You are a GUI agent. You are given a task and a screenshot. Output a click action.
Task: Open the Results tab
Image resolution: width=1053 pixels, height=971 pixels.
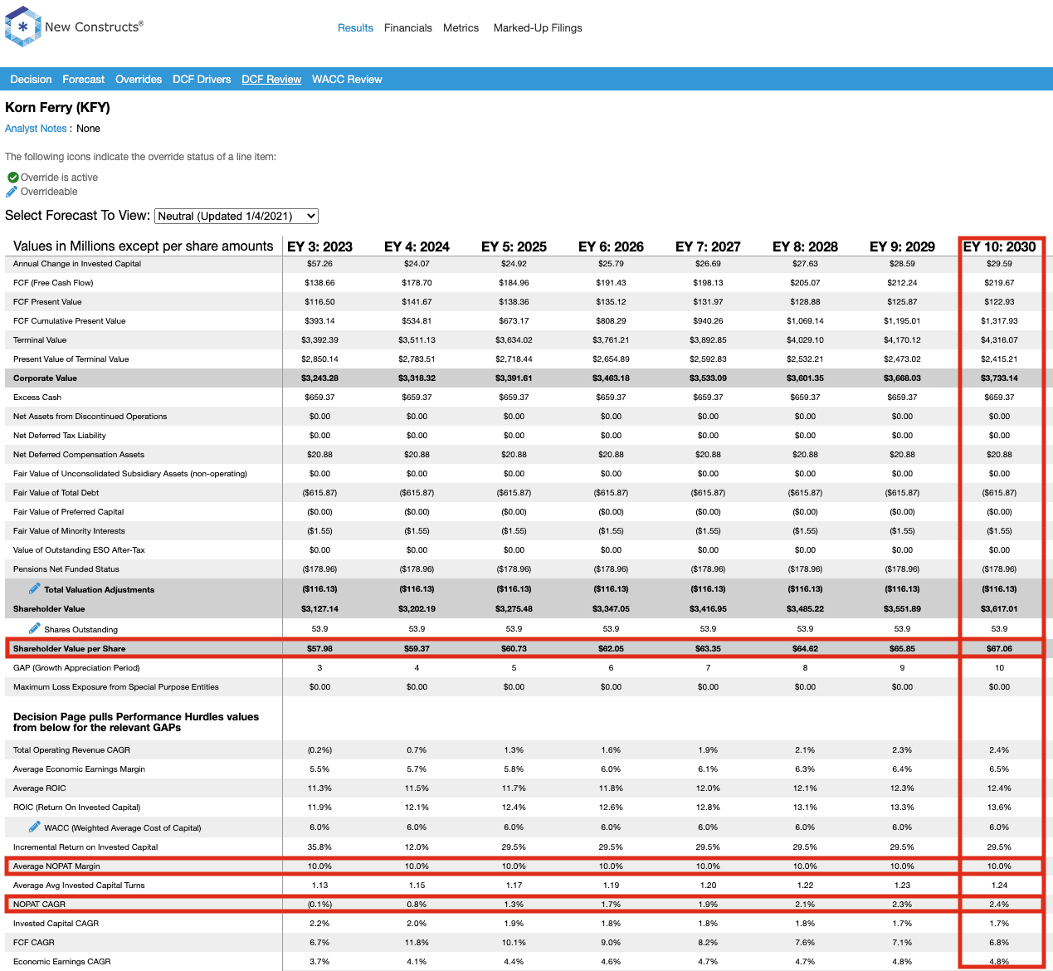pos(355,27)
